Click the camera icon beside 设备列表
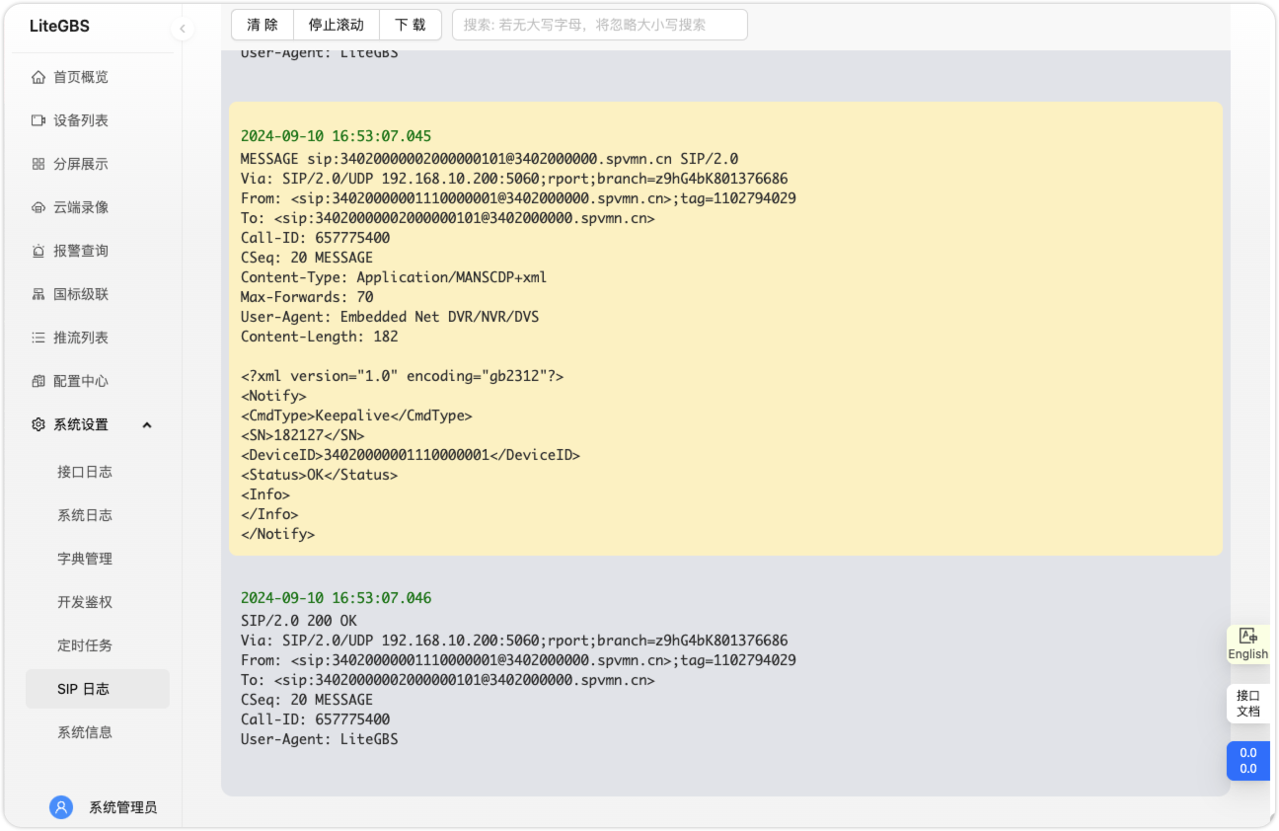This screenshot has width=1279, height=831. 38,120
